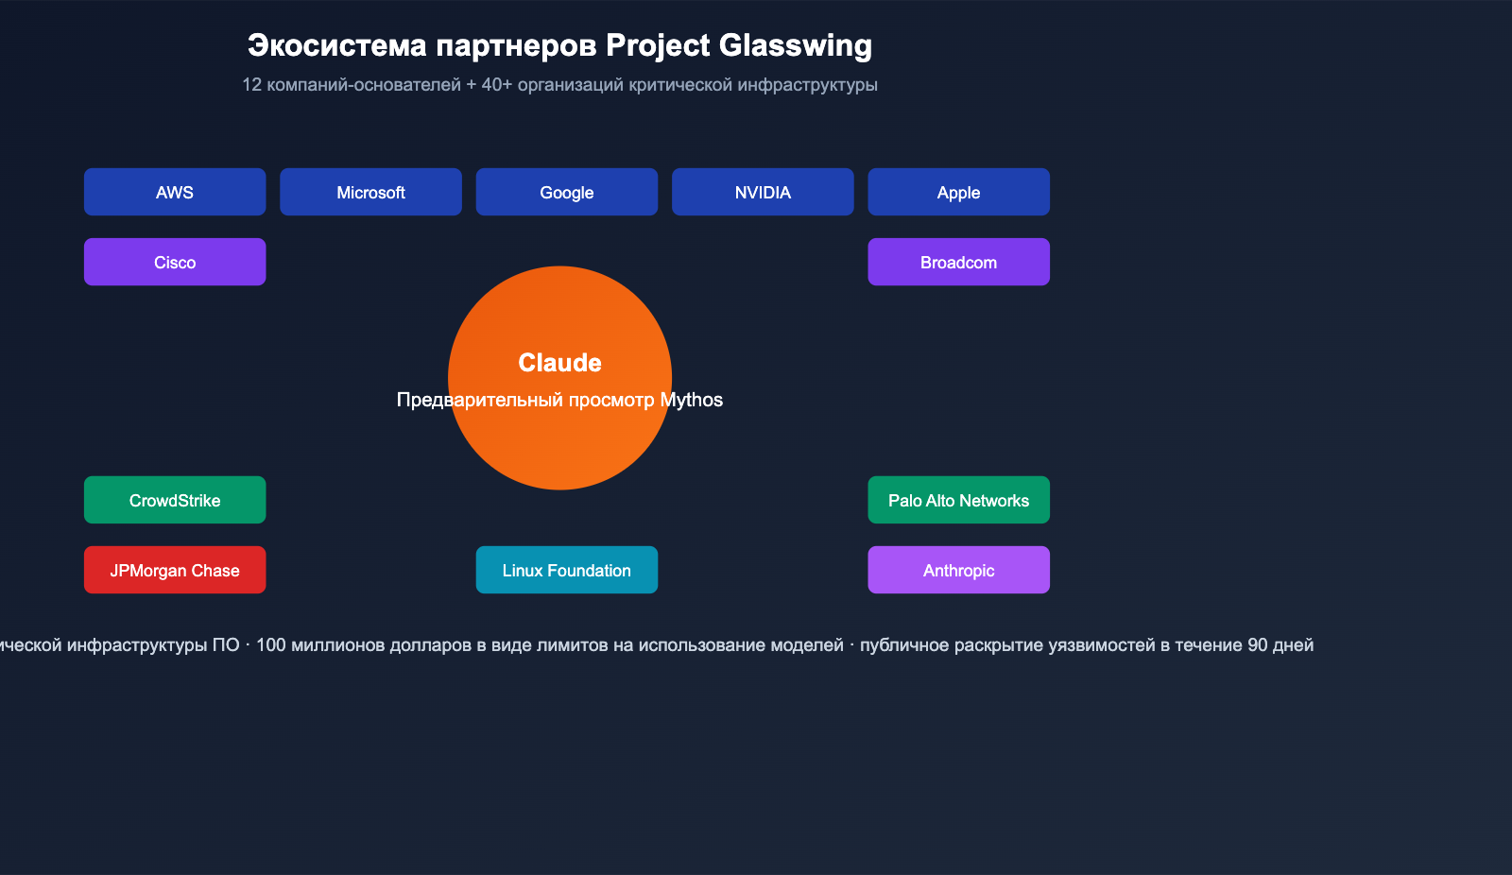The height and width of the screenshot is (875, 1512).
Task: Click the 12 компаний-основателей subtitle
Action: pos(559,84)
